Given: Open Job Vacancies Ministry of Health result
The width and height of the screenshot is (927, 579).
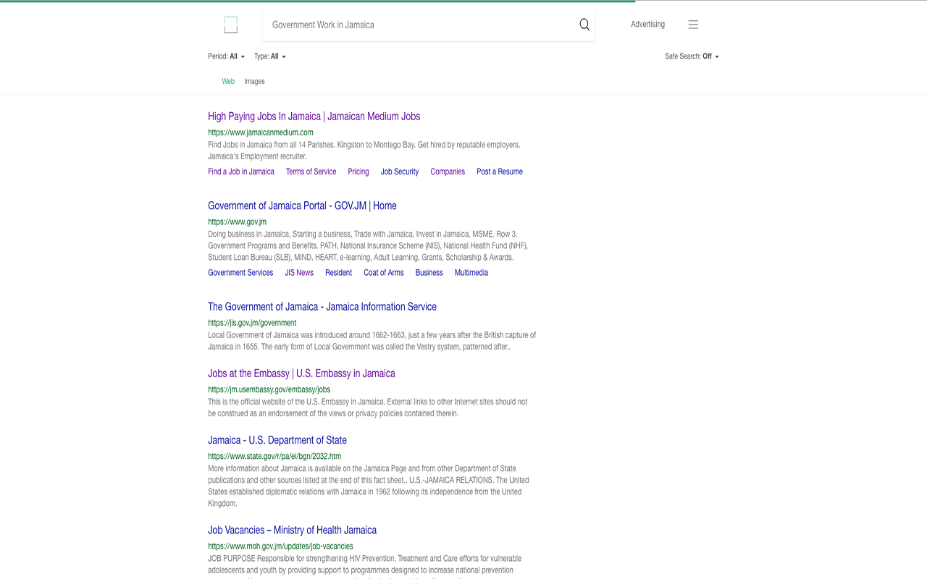Looking at the screenshot, I should point(292,531).
